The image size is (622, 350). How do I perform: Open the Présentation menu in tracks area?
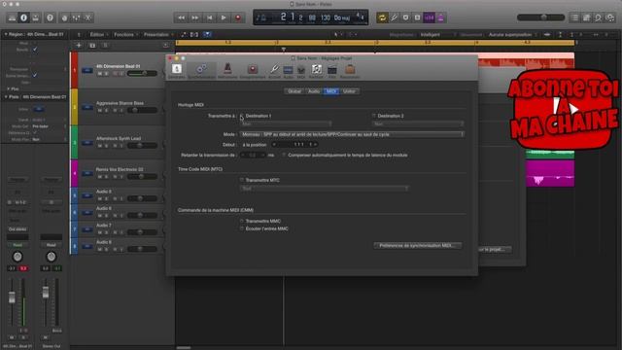pyautogui.click(x=157, y=35)
